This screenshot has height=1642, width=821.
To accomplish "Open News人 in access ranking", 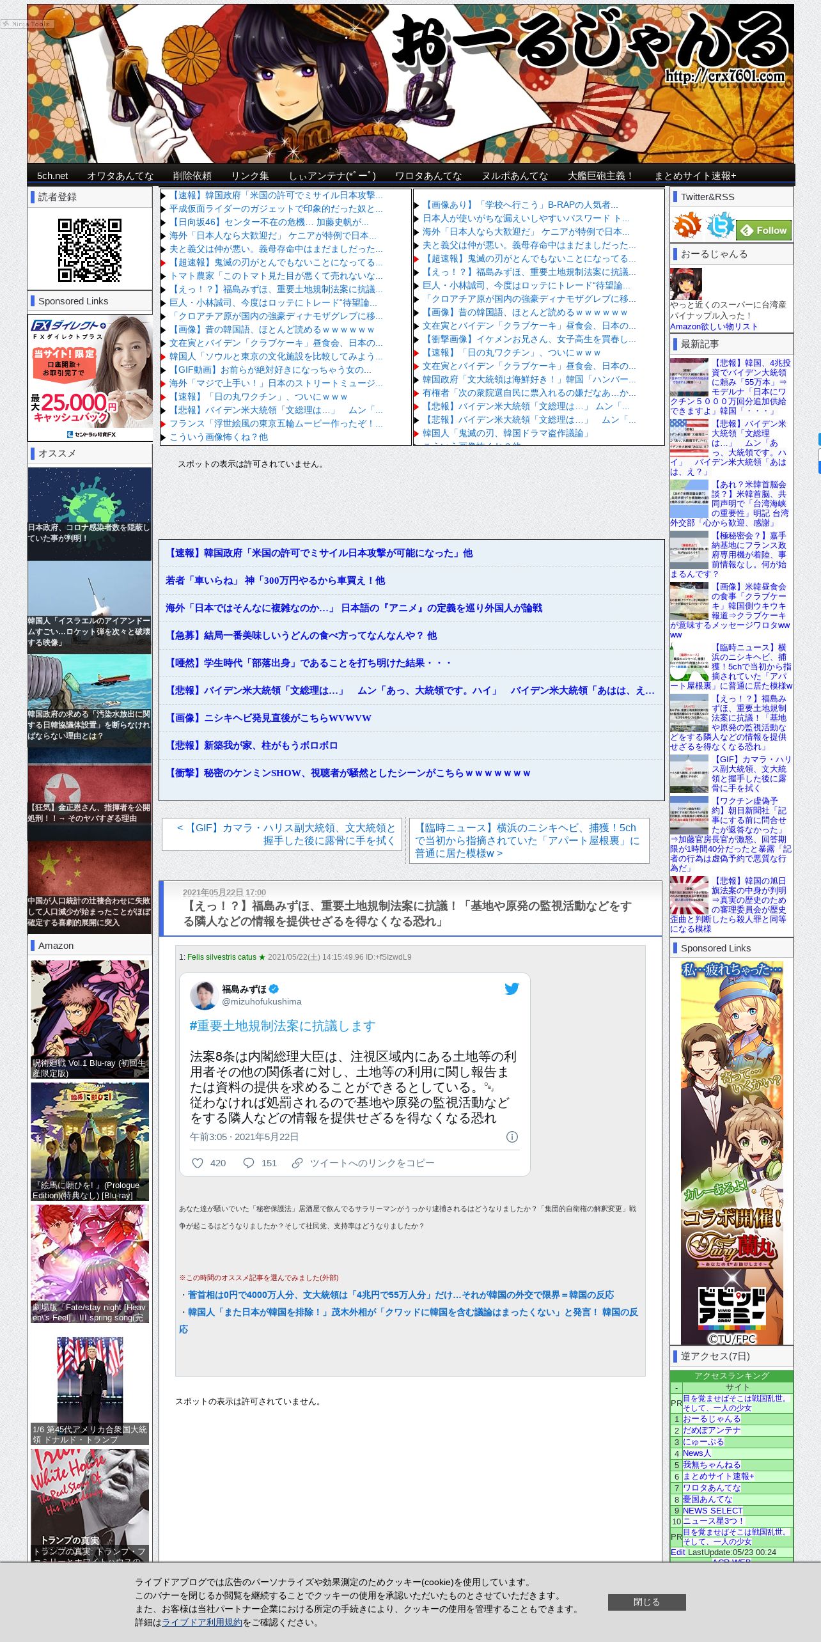I will (x=696, y=1453).
